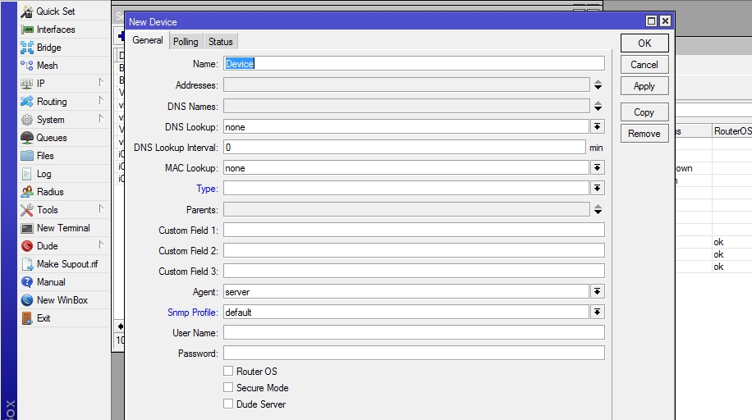The height and width of the screenshot is (420, 752).
Task: Open the Bridge section icon
Action: click(27, 48)
